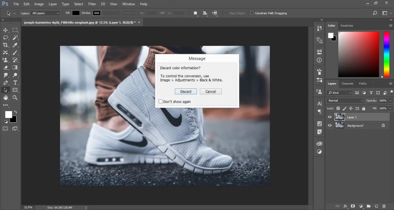
Task: Click the Discard button
Action: pos(185,92)
